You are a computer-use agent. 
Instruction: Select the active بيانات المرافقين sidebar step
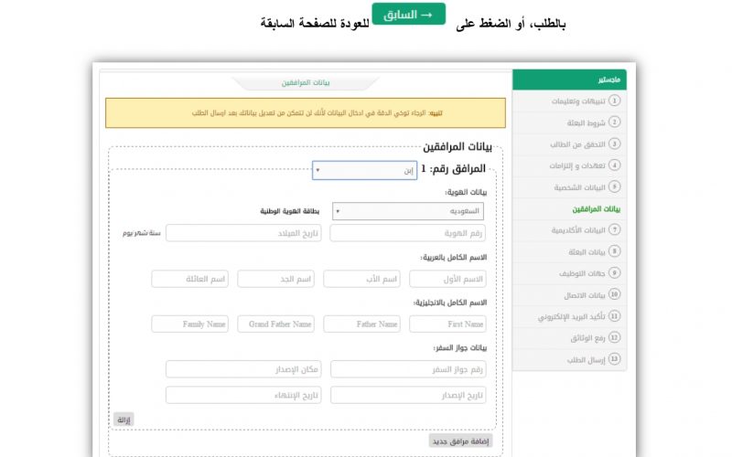click(569, 209)
